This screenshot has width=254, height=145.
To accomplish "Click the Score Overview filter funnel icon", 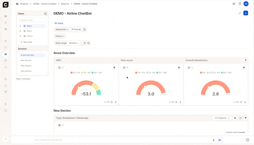I will (245, 60).
